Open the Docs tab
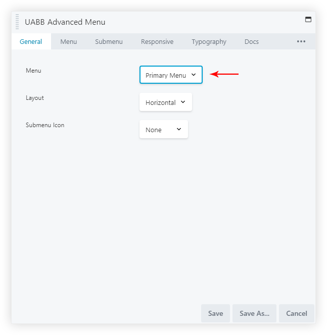 click(x=251, y=42)
